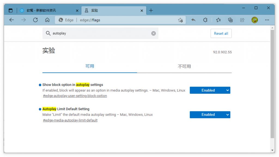The height and width of the screenshot is (157, 279).
Task: Open the Favorites list icon
Action: 218,20
